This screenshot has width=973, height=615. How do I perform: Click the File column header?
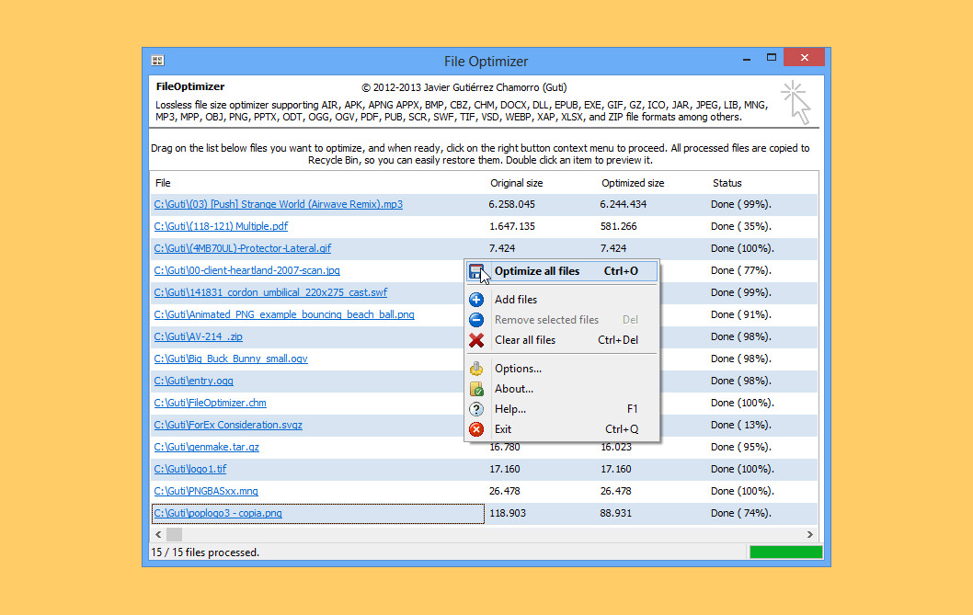point(163,183)
